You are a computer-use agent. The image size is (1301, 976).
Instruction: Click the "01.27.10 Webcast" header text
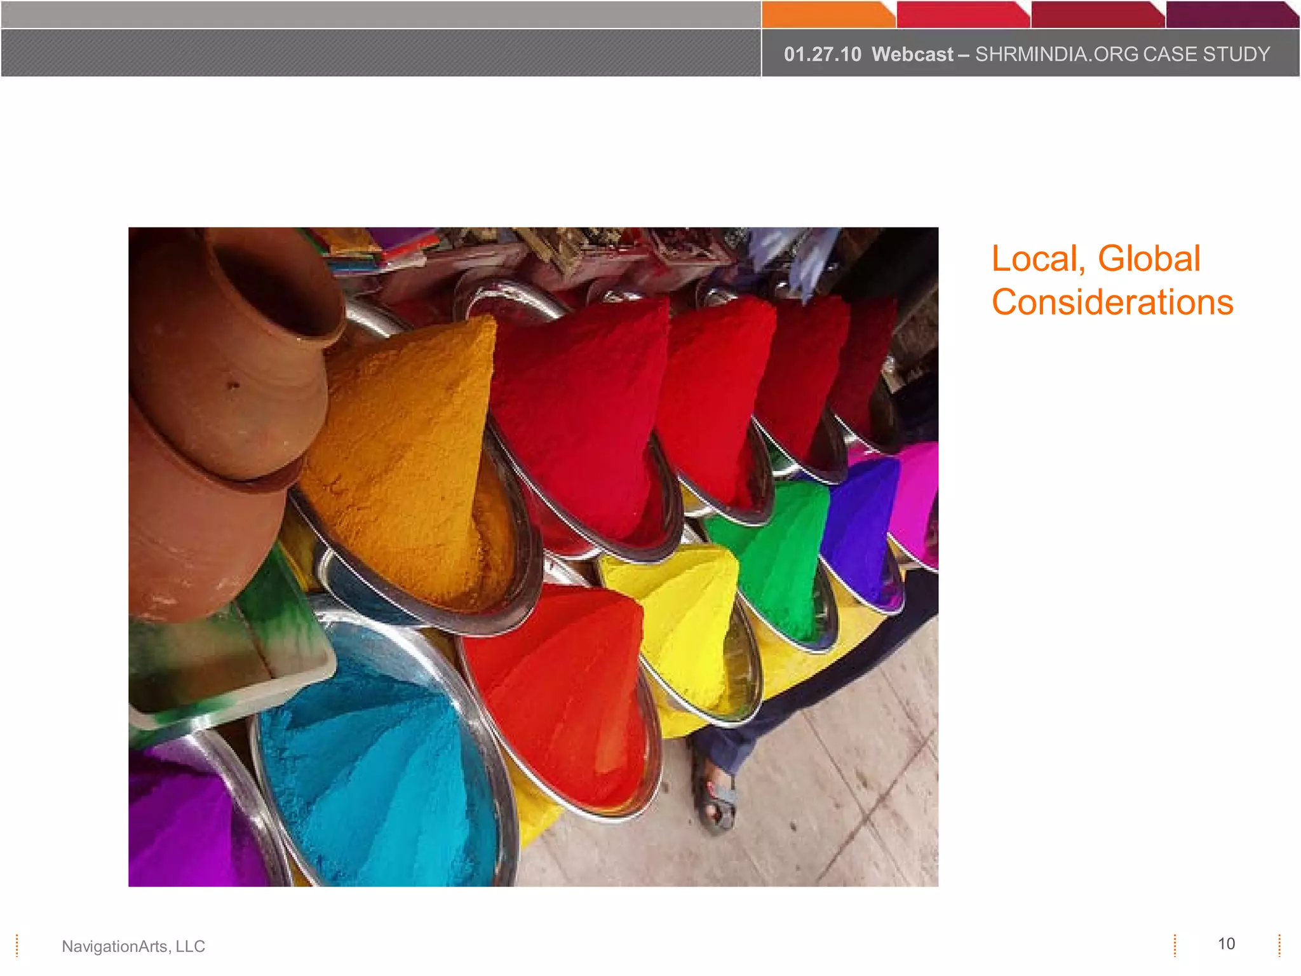point(868,55)
